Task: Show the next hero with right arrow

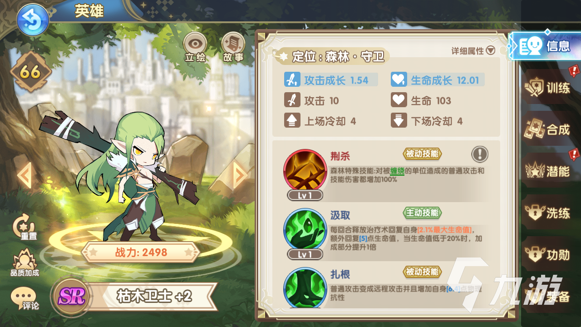Action: point(240,175)
